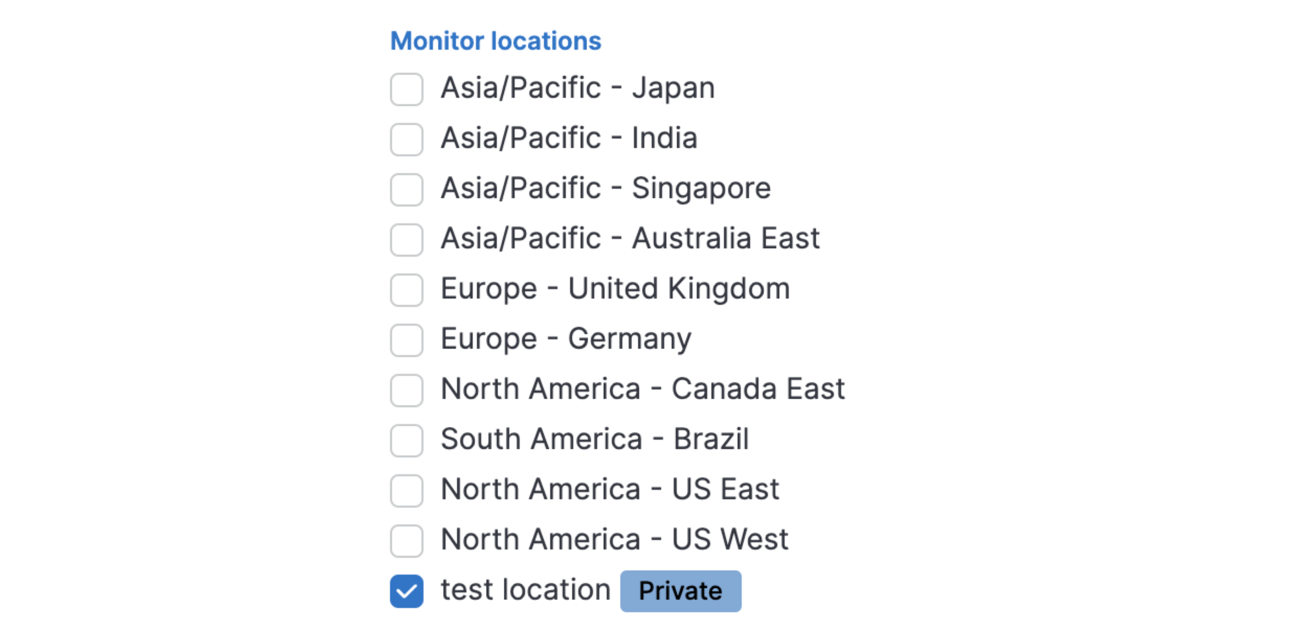The height and width of the screenshot is (631, 1312).
Task: Uncheck the test location checkbox
Action: 406,590
